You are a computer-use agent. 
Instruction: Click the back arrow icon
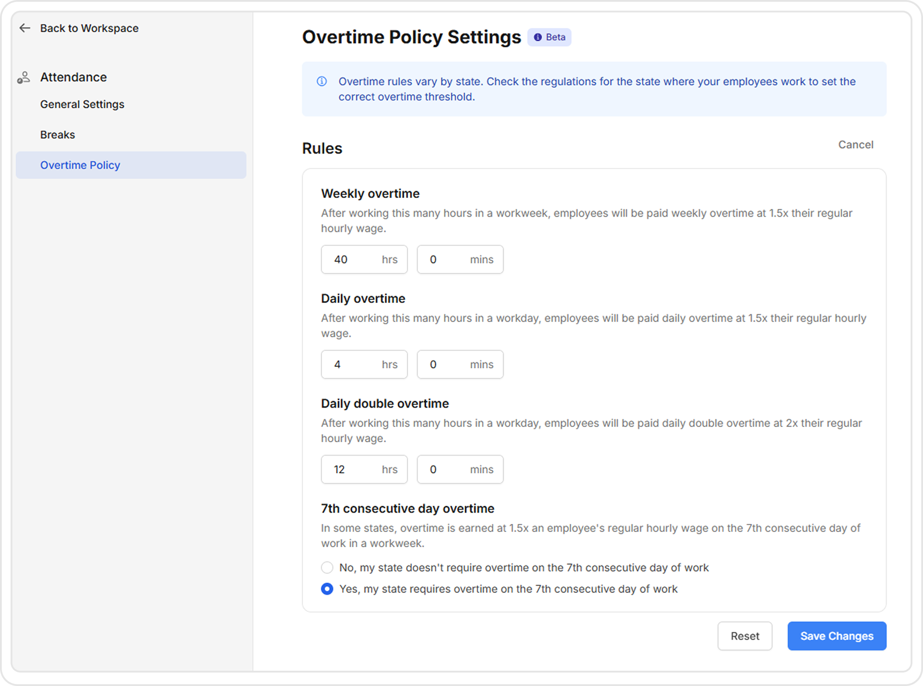(24, 28)
